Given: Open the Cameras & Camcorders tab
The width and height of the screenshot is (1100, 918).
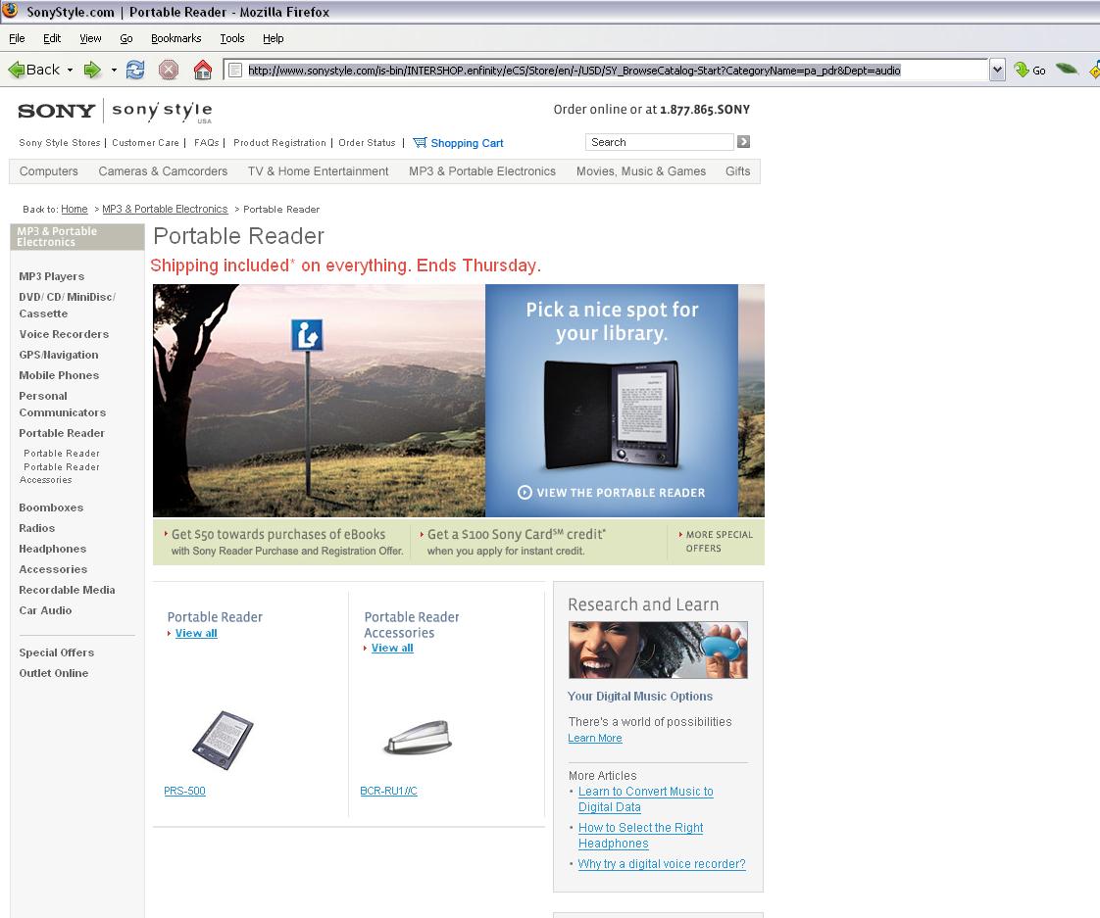Looking at the screenshot, I should coord(163,171).
